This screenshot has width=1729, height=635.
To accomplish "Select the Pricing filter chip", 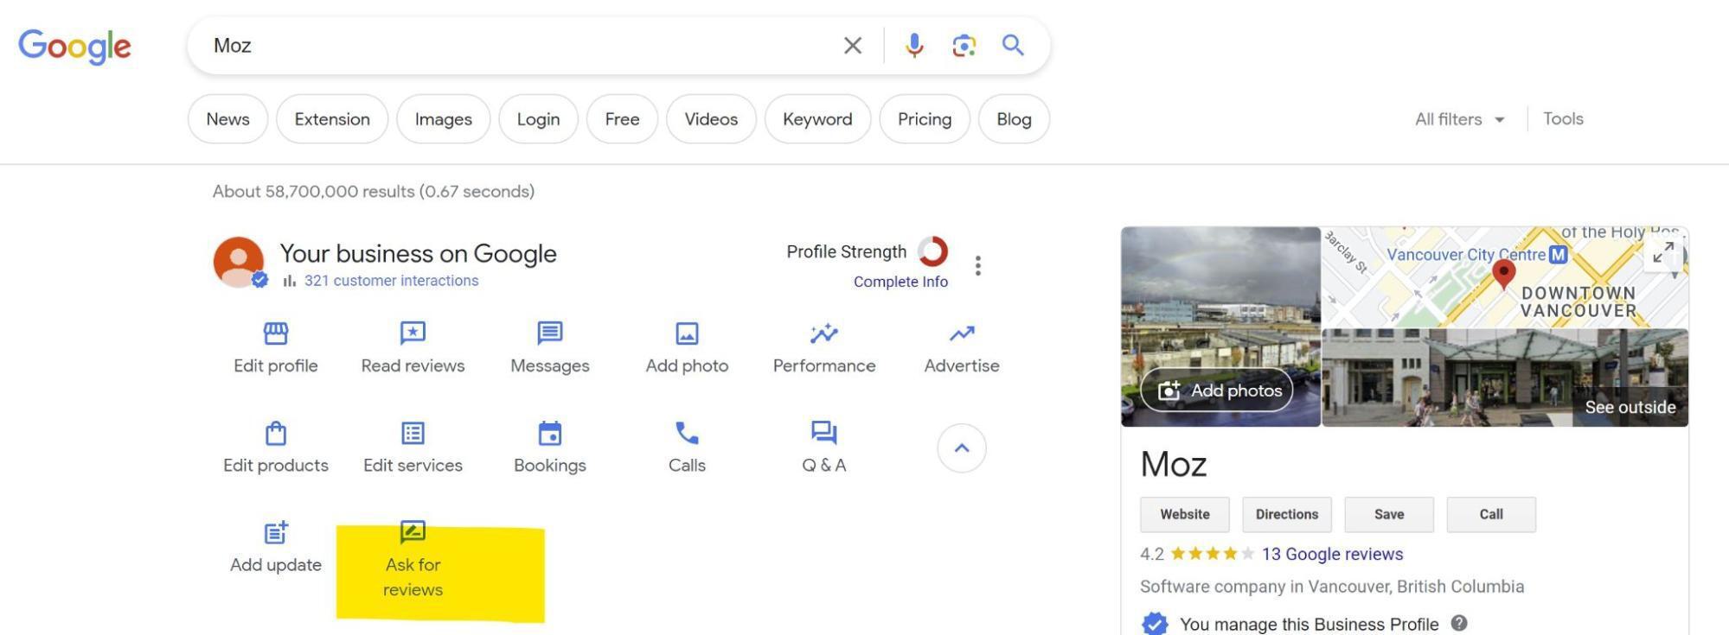I will 924,119.
